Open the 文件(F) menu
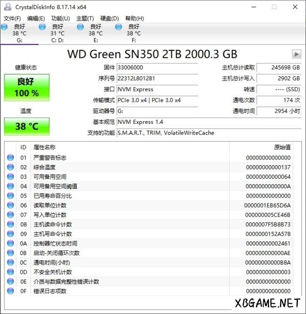Image resolution: width=306 pixels, height=314 pixels. pos(12,18)
